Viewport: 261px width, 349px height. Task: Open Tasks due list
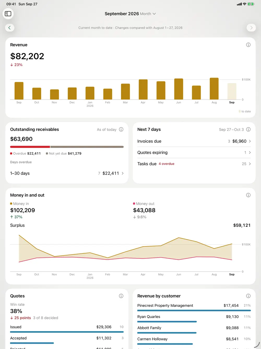[x=194, y=164]
